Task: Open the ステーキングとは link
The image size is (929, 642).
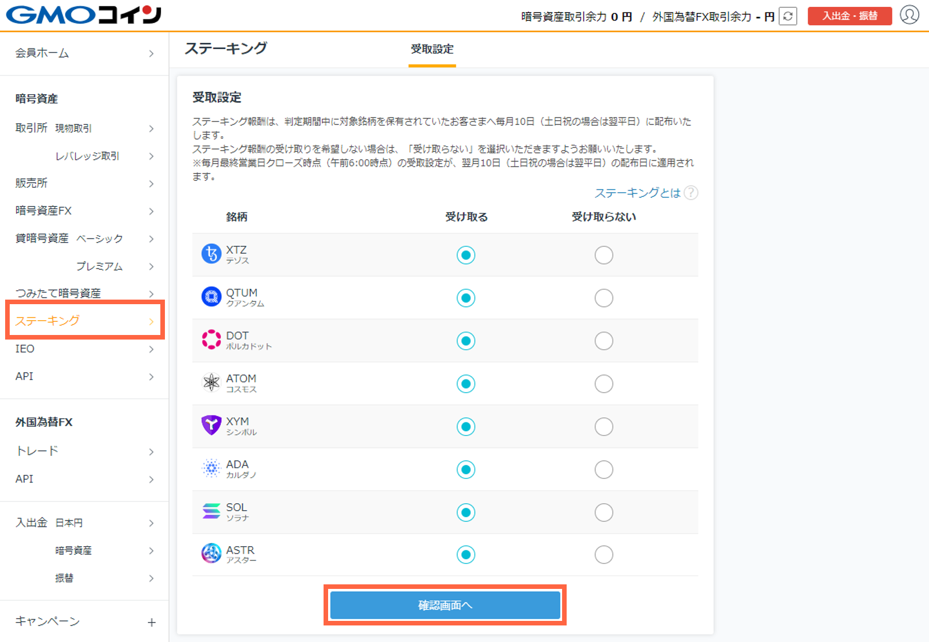Action: (637, 193)
